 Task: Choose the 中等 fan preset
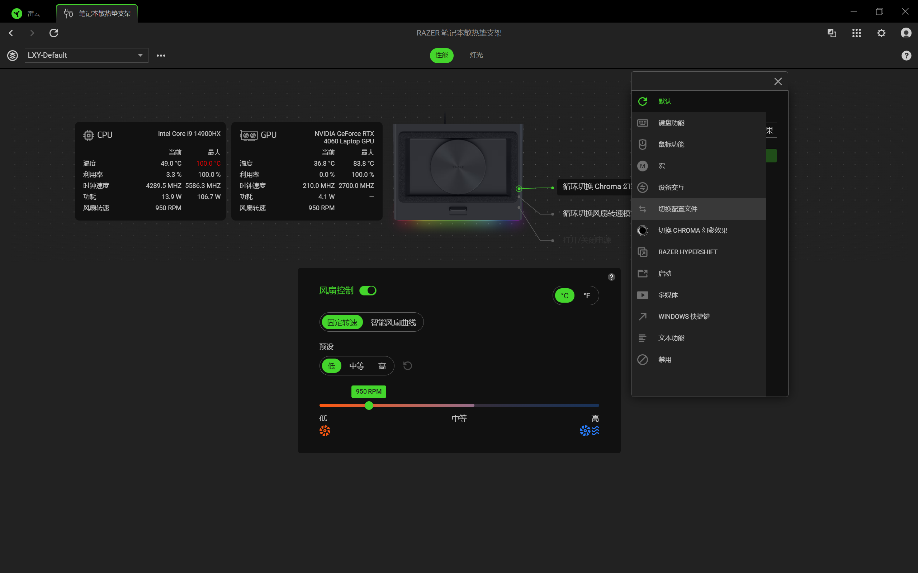coord(356,366)
